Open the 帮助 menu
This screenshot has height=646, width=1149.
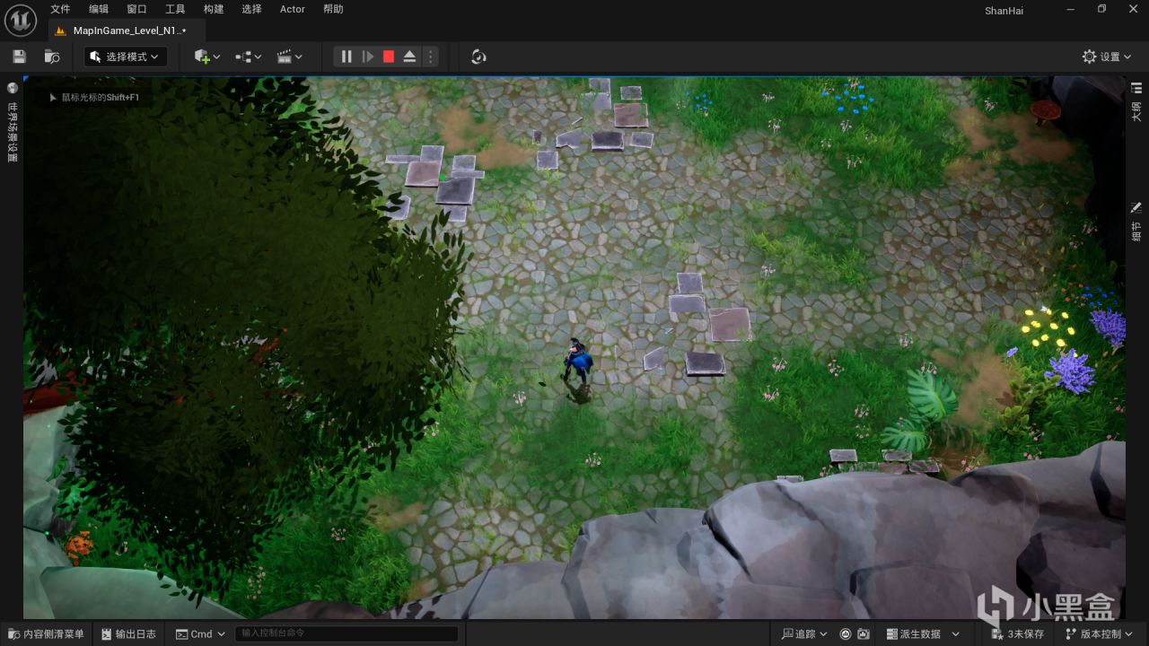[x=333, y=9]
